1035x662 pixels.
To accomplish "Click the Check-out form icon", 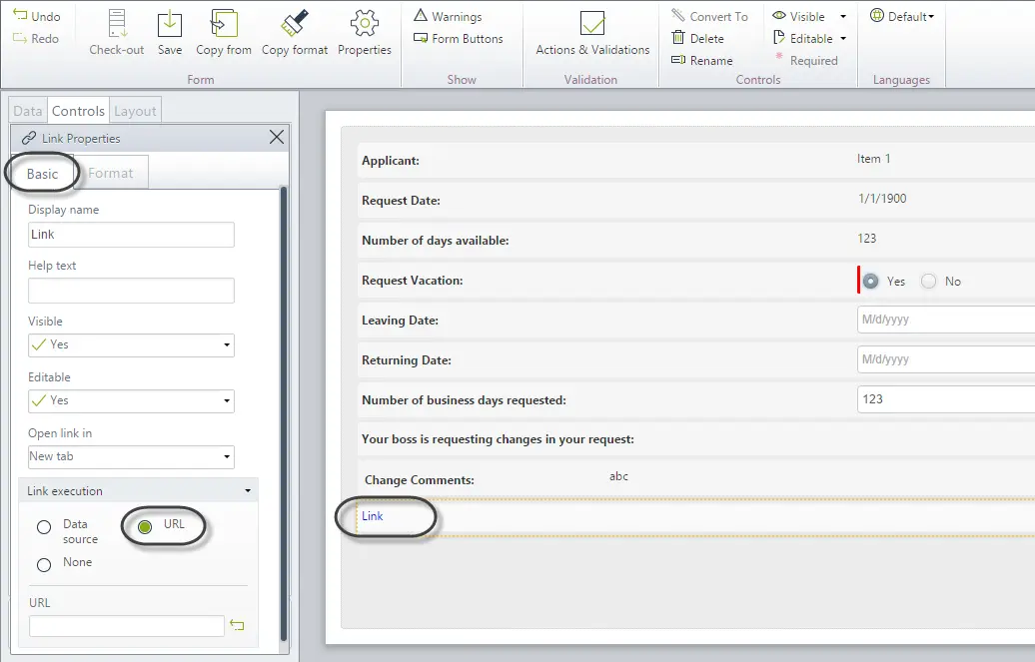I will 116,24.
